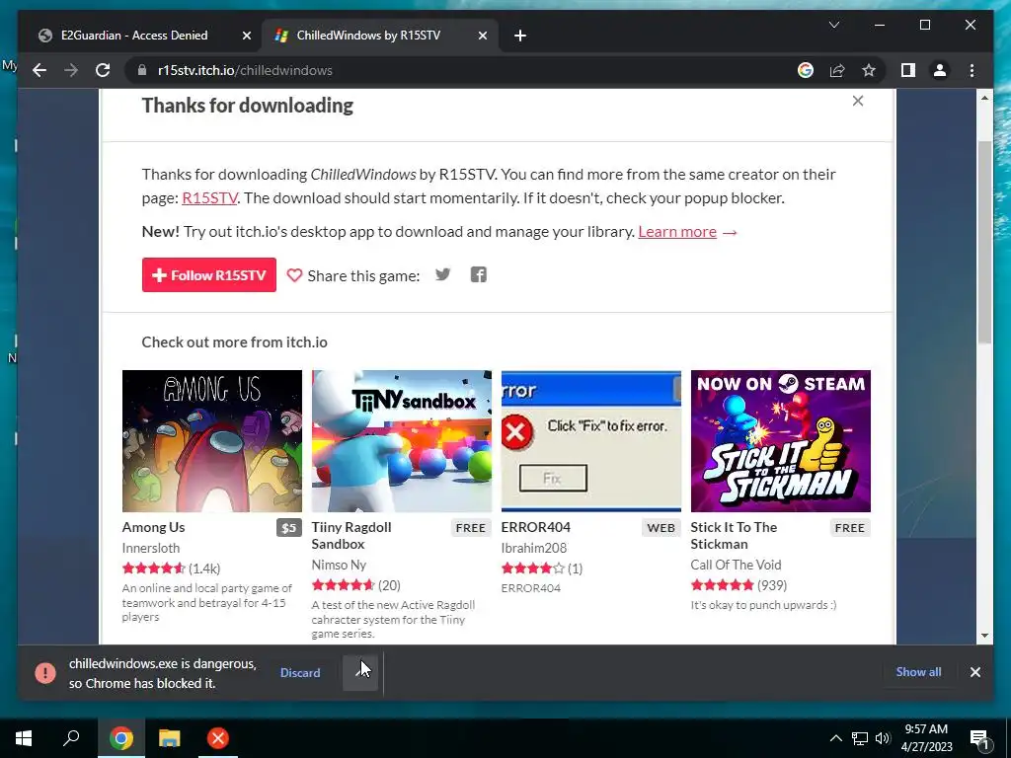The image size is (1011, 758).
Task: Expand the download options arrow next to Discard
Action: coord(360,672)
